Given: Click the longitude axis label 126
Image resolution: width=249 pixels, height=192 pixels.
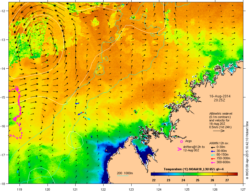Looking at the screenshot, I should [215, 189].
